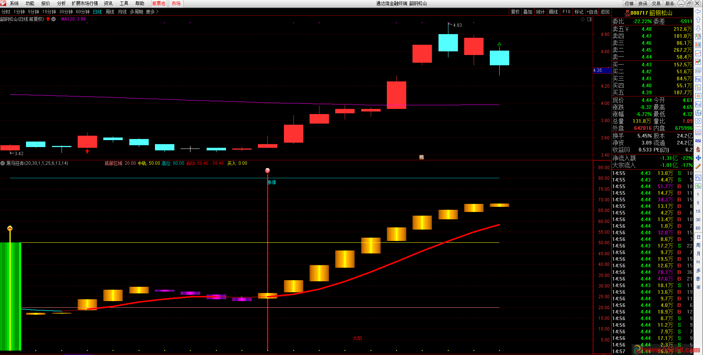703x355 pixels.
Task: Open the f(x) formula icon
Action: (698, 113)
